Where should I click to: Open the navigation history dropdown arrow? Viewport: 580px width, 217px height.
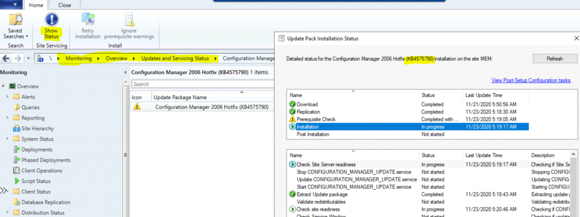[x=28, y=58]
